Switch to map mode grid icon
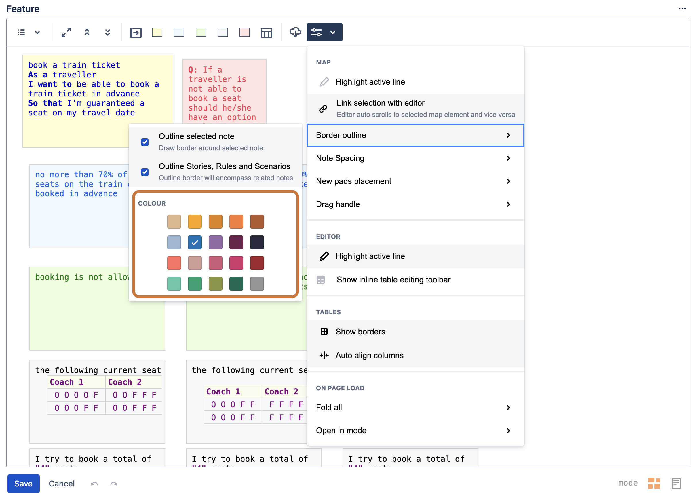The width and height of the screenshot is (696, 498). point(654,483)
